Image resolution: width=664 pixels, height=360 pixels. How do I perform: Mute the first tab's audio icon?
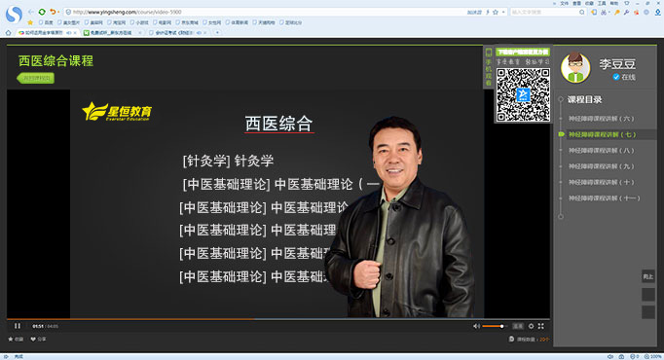68,32
